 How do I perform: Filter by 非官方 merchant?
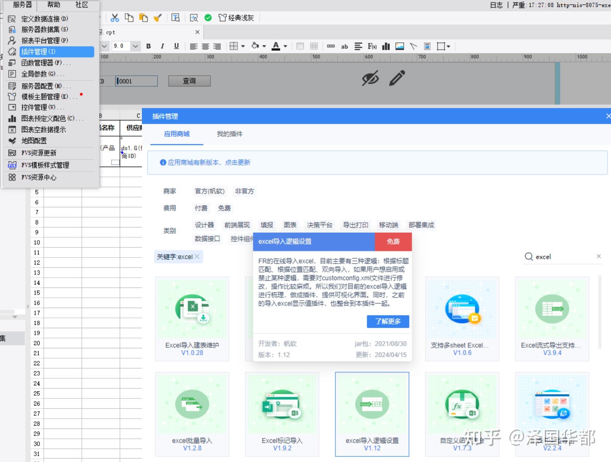(x=244, y=191)
